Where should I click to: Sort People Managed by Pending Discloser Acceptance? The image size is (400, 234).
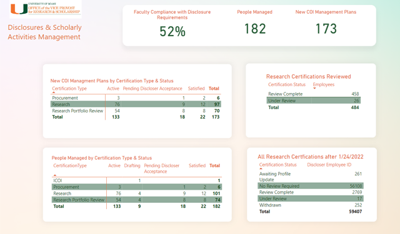(162, 168)
